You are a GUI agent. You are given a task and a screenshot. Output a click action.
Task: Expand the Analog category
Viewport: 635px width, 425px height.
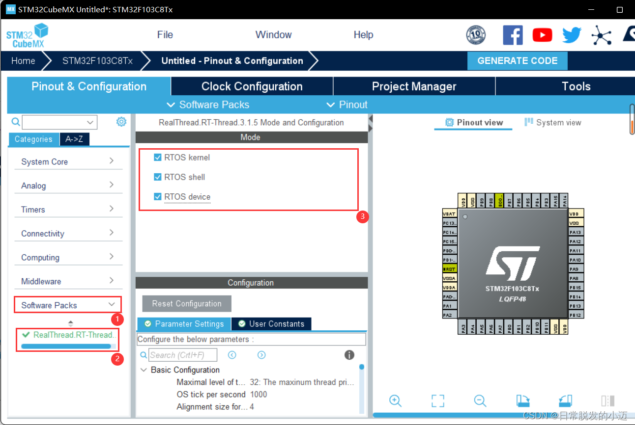tap(68, 186)
